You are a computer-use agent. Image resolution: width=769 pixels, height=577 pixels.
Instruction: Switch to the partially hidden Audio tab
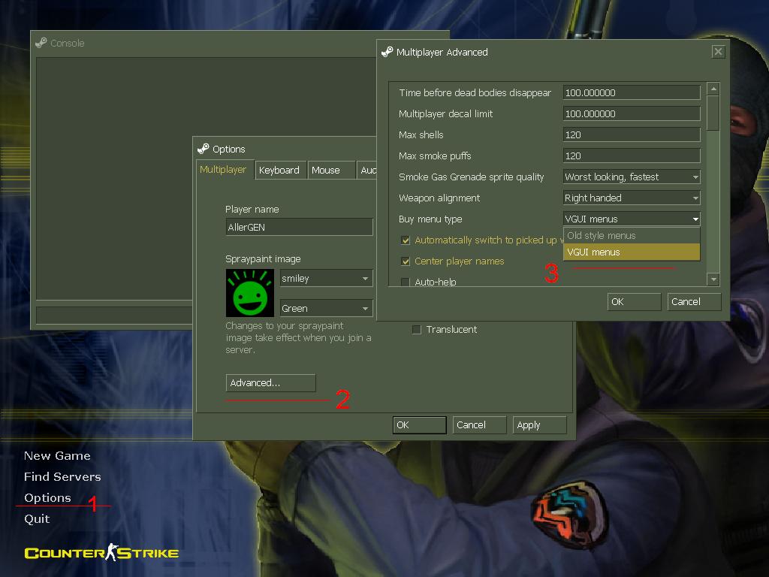tap(366, 171)
